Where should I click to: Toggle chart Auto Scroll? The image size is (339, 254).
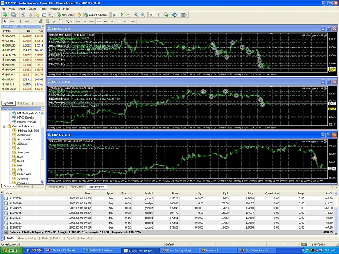[x=151, y=15]
